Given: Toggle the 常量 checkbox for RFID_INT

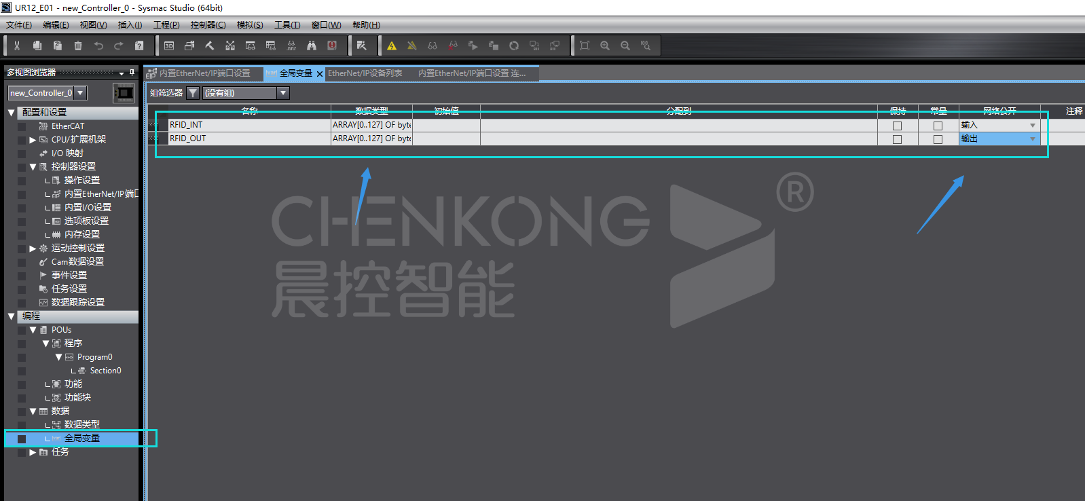Looking at the screenshot, I should click(938, 126).
